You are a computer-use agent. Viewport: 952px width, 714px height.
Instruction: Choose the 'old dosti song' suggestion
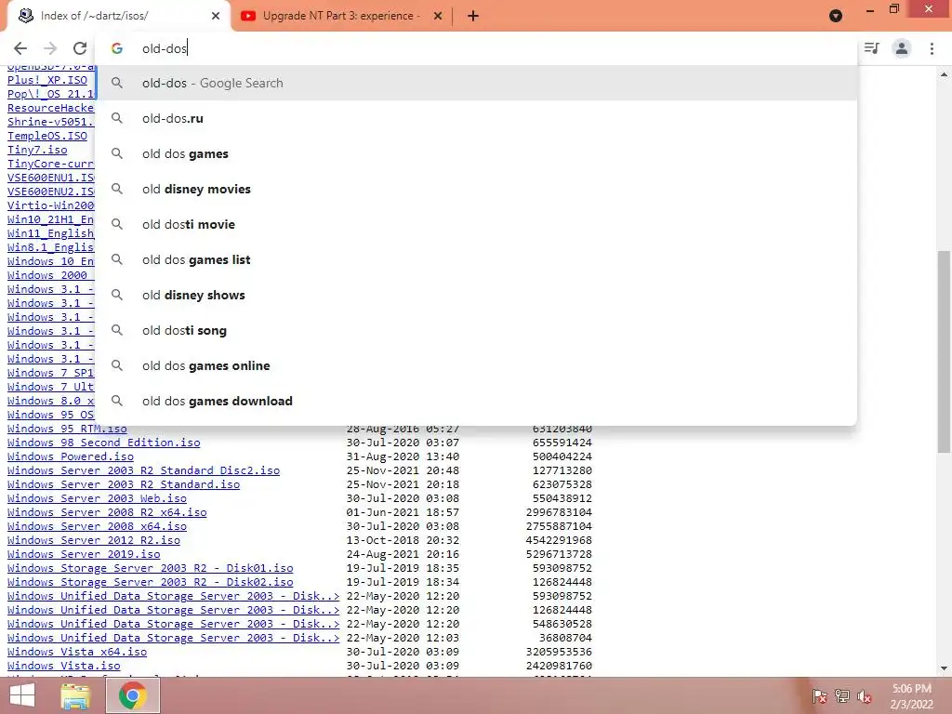coord(477,330)
